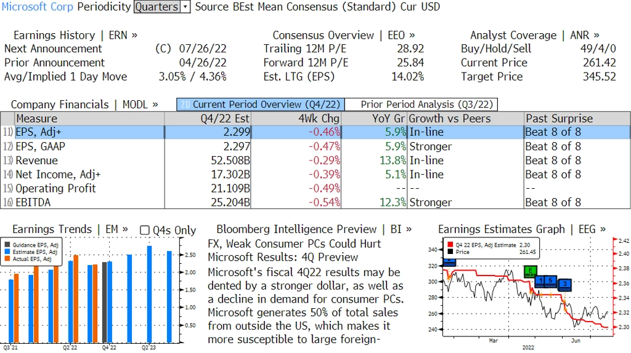Click the Estimate EPS, Adj blue legend swatch
Image resolution: width=631 pixels, height=353 pixels.
pyautogui.click(x=7, y=252)
